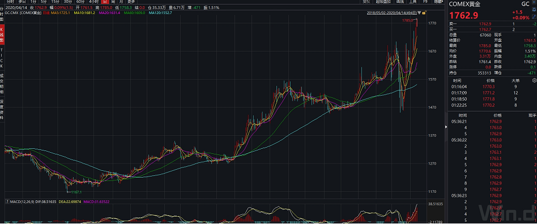Click the 2018/05/02-2020/04/14 date range link

point(392,12)
